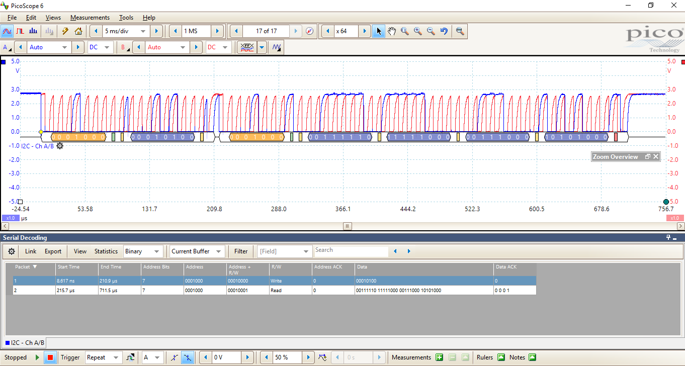Add measurement with green plus

pyautogui.click(x=439, y=357)
